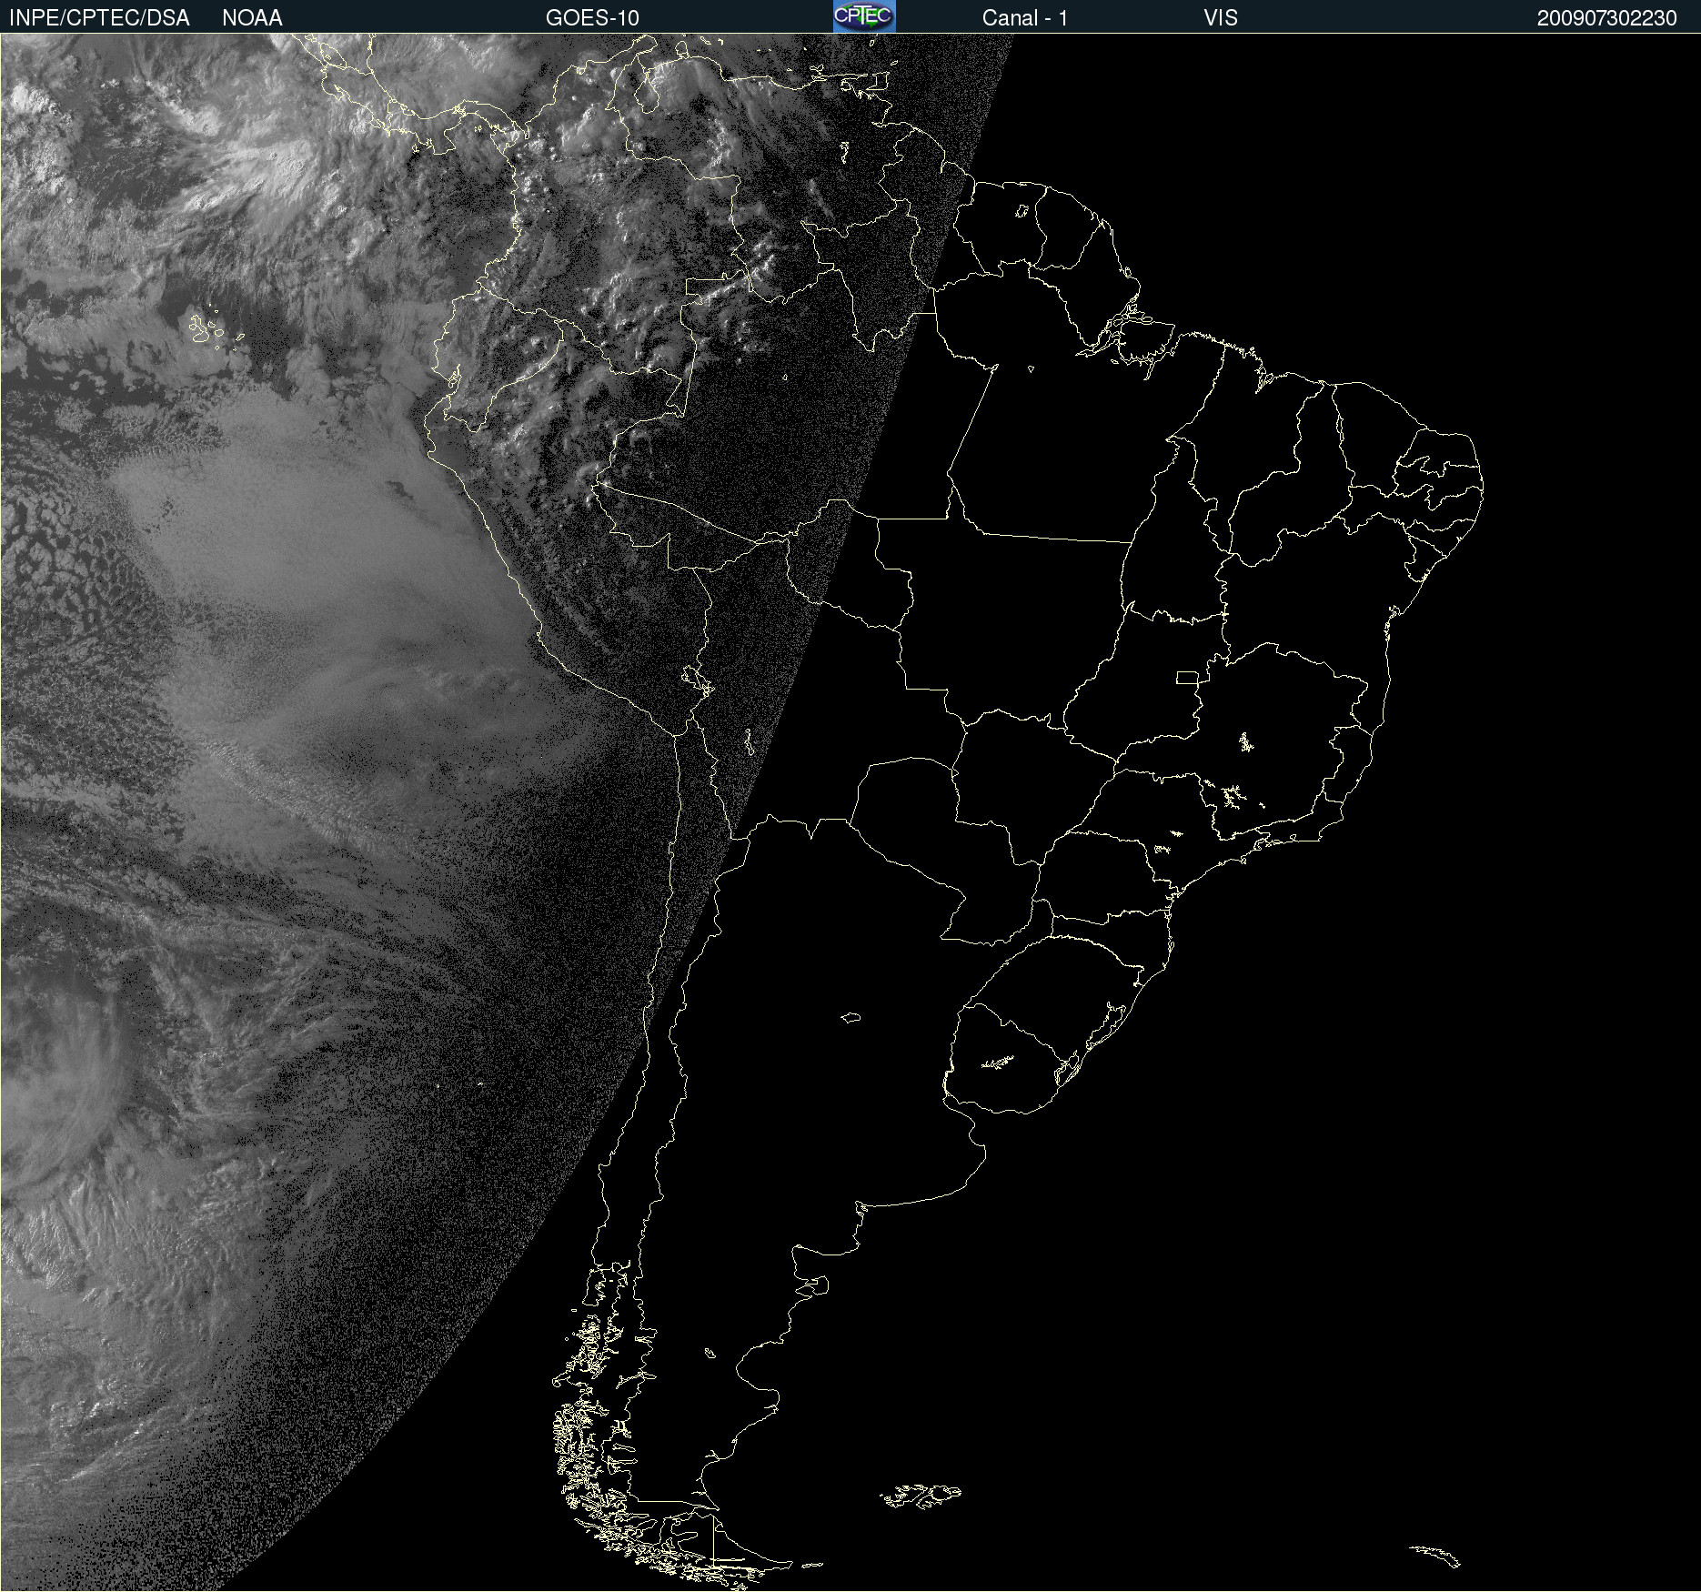
Task: Click the 200907302230 timestamp
Action: click(x=1606, y=18)
